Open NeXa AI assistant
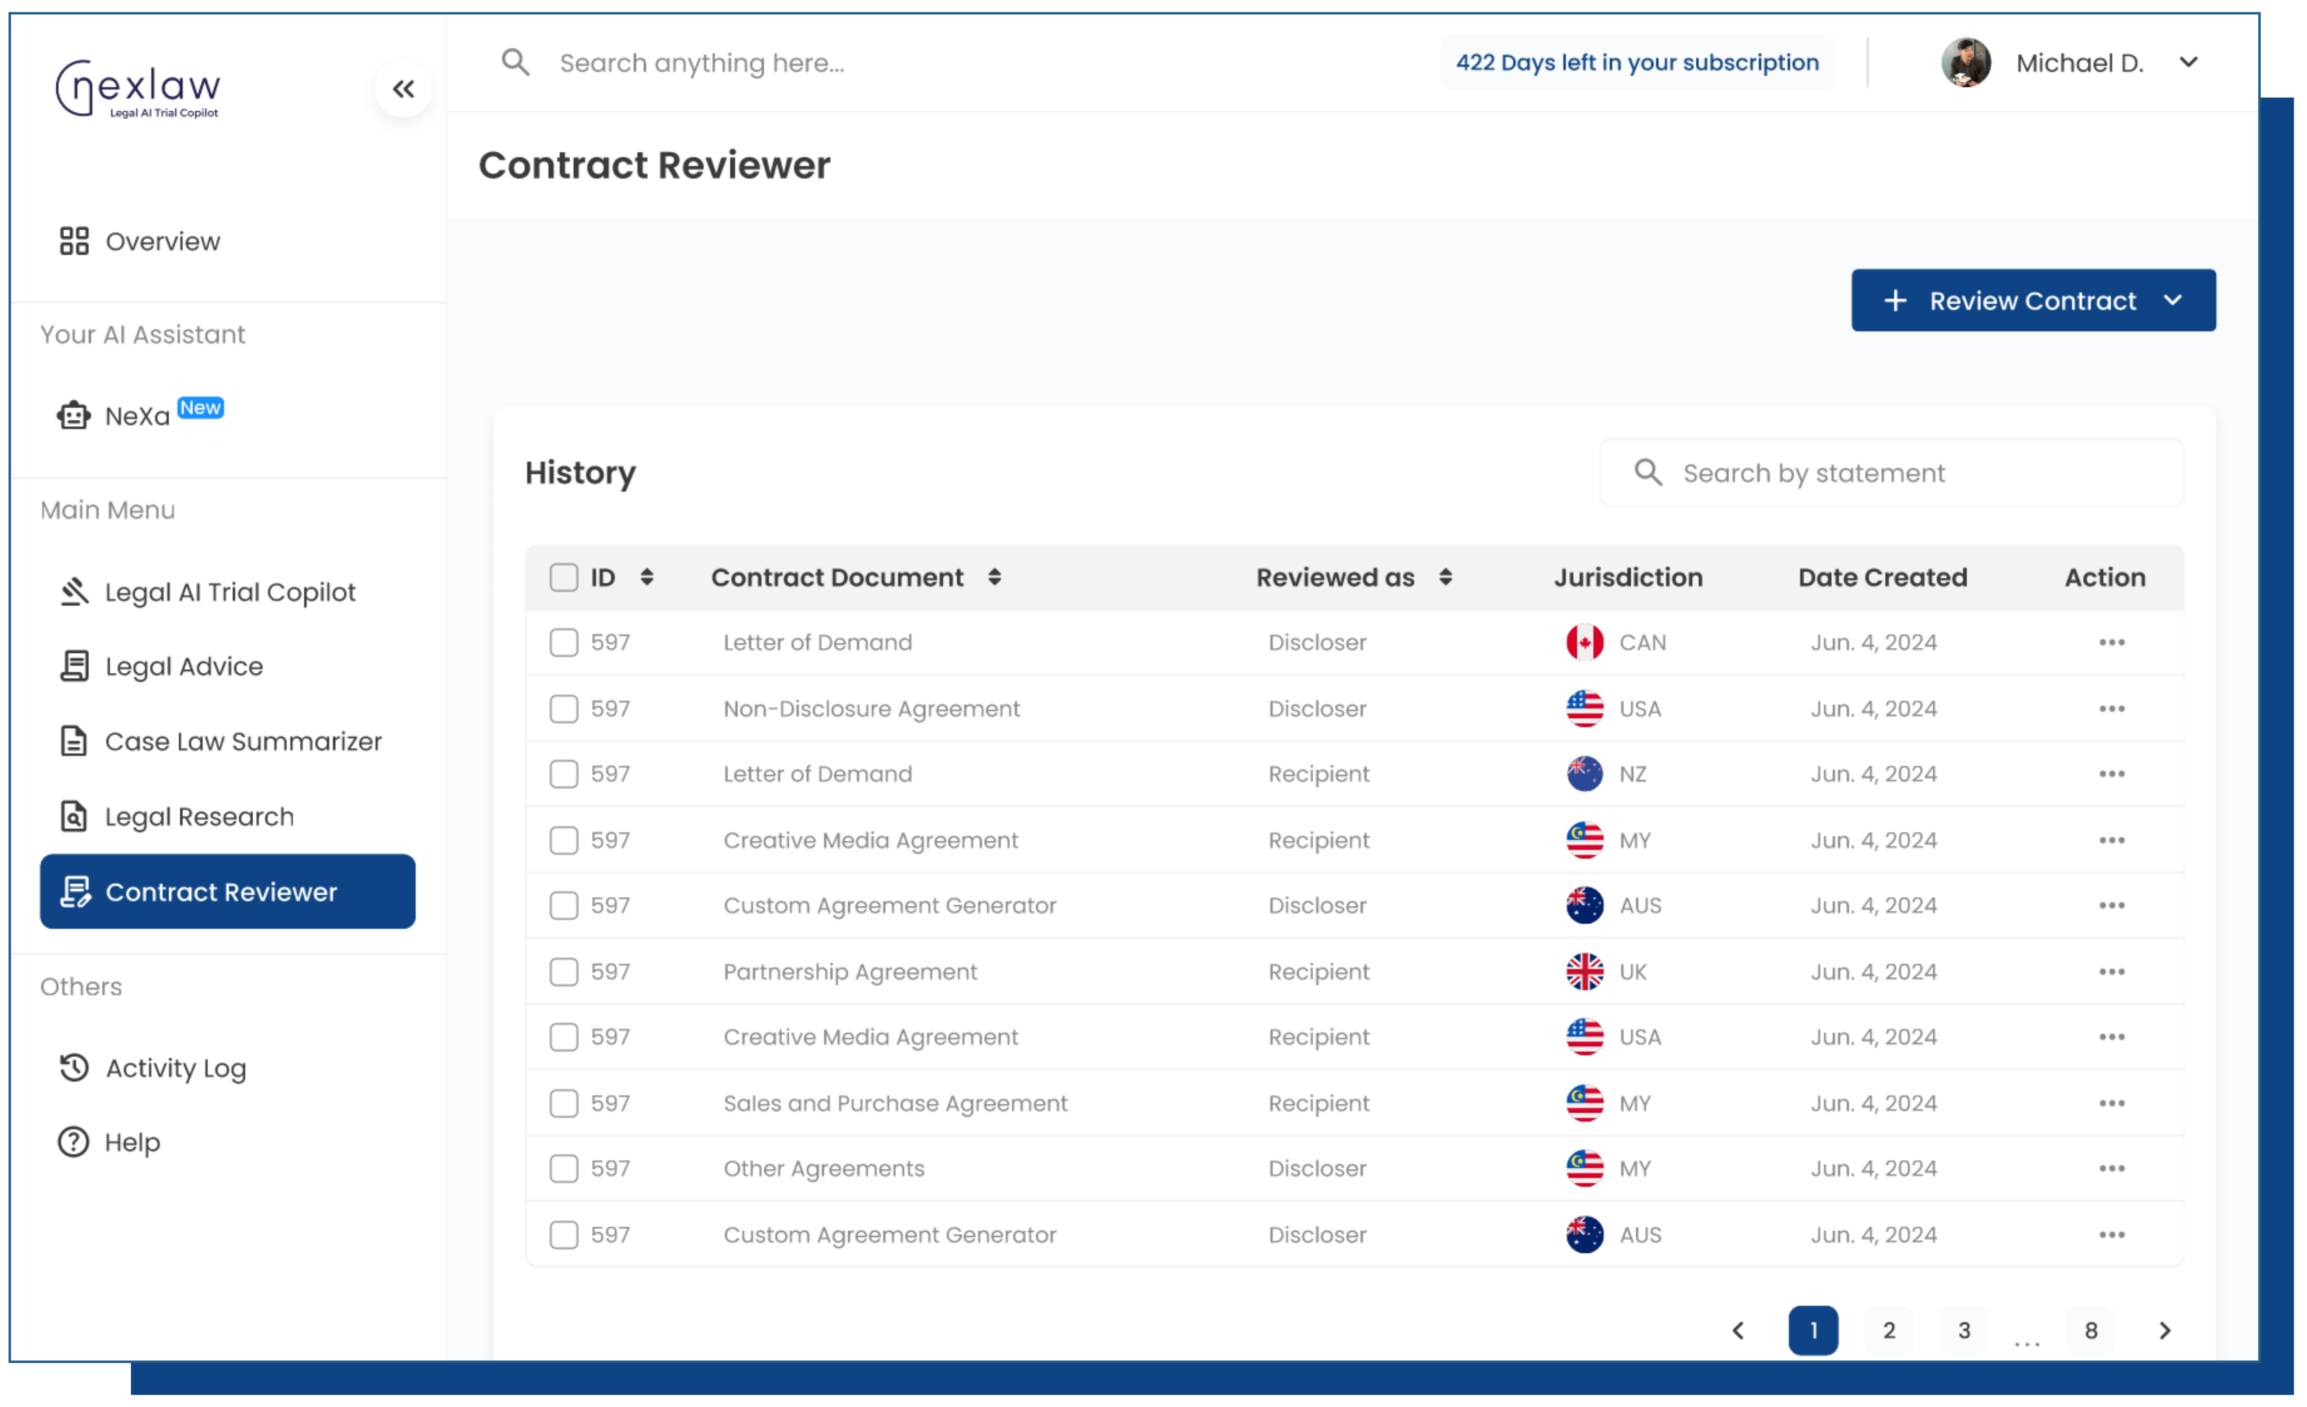Screen dimensions: 2307x1407 point(141,415)
